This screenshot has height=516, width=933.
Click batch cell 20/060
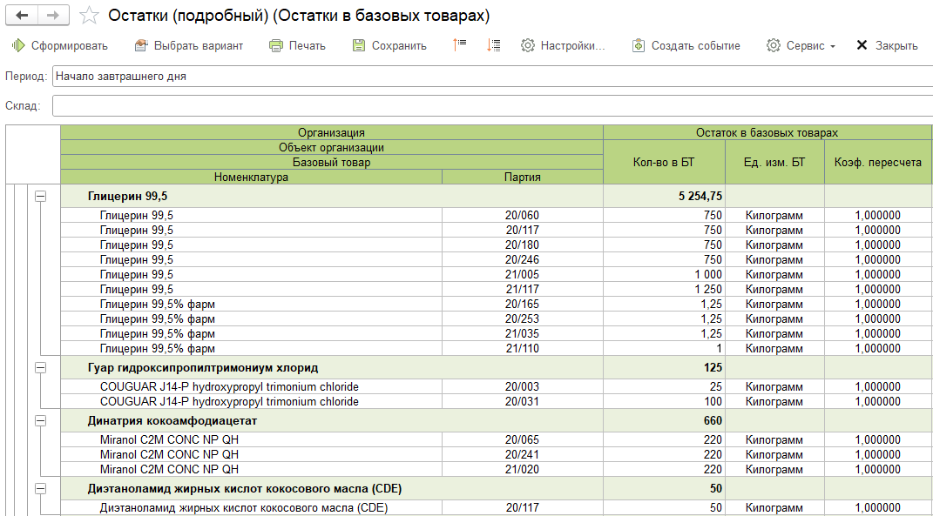point(523,215)
